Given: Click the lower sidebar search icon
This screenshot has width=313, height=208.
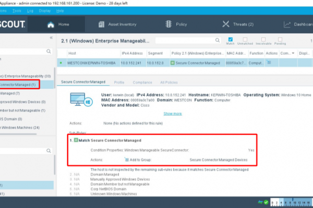Looking at the screenshot, I should point(49,151).
